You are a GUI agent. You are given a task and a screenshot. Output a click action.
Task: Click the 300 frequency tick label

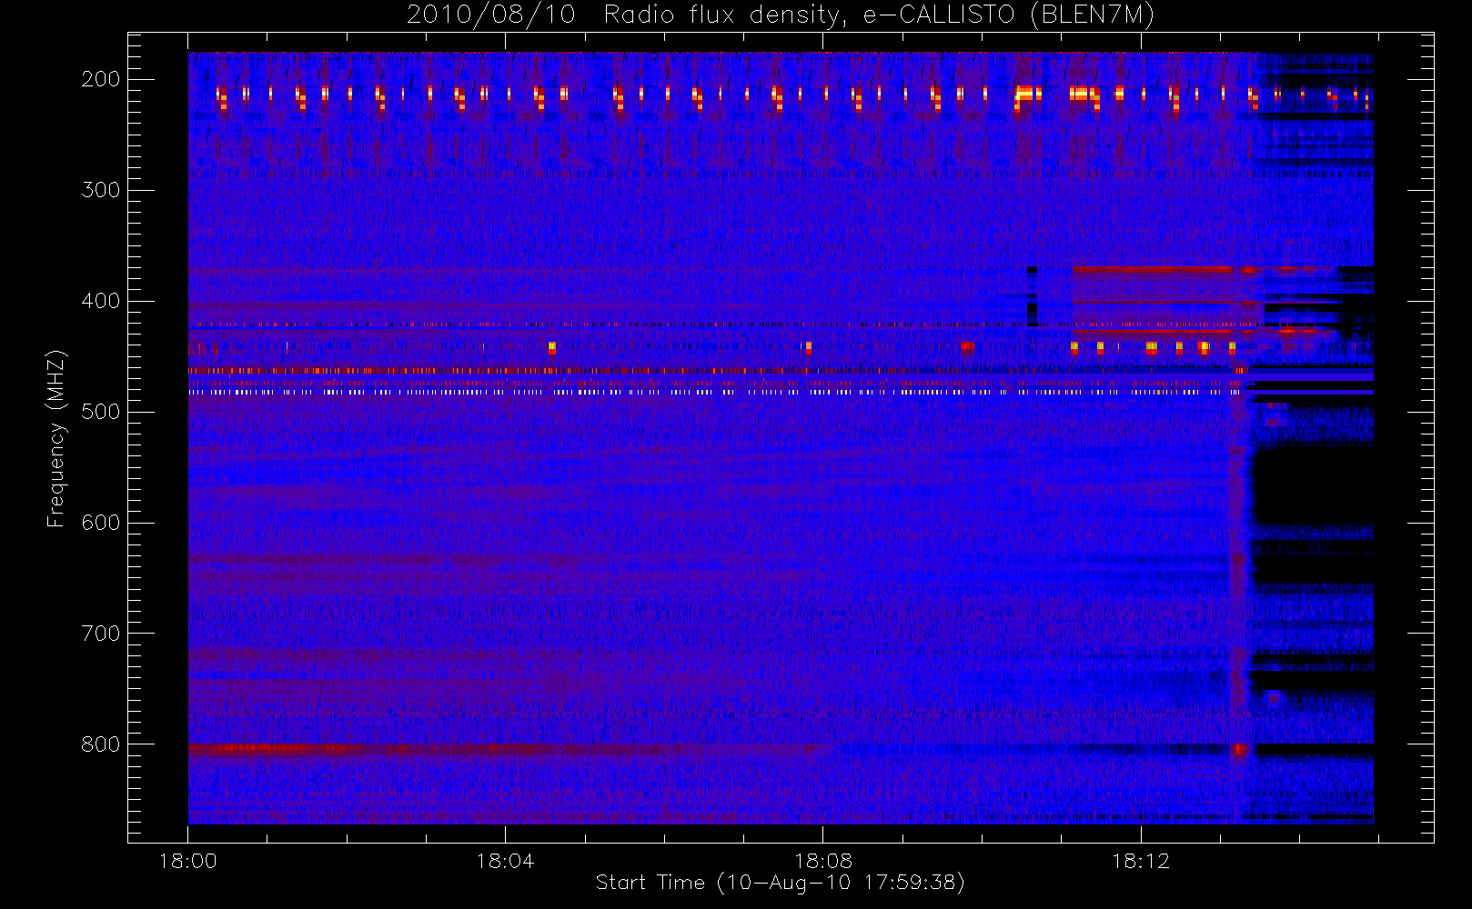coord(101,190)
